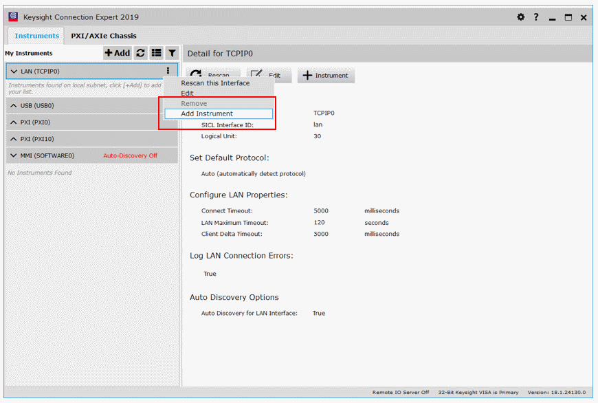Click the +Add button in My Instruments
The width and height of the screenshot is (598, 403).
click(x=117, y=53)
